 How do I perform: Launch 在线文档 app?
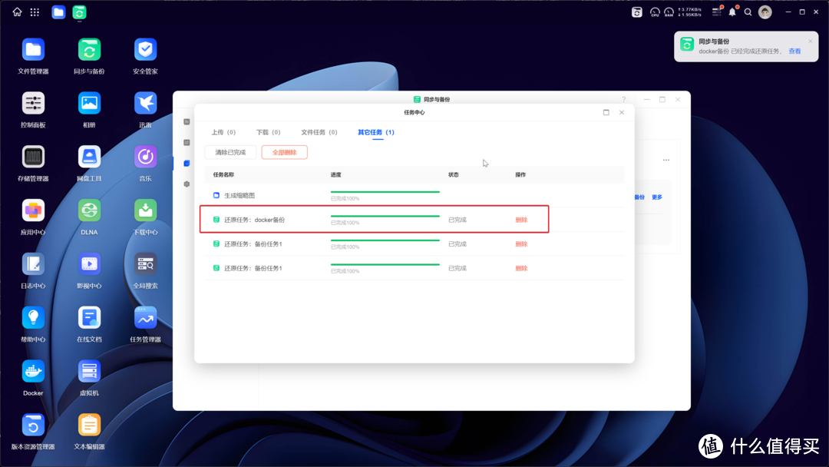89,318
